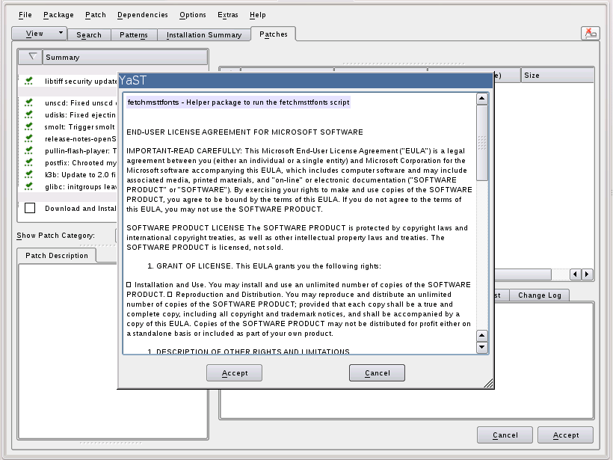Click the license scrollbar up arrow at top
The height and width of the screenshot is (460, 613).
482,99
